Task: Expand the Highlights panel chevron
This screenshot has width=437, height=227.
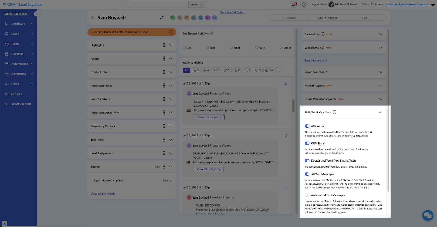Action: 171,45
